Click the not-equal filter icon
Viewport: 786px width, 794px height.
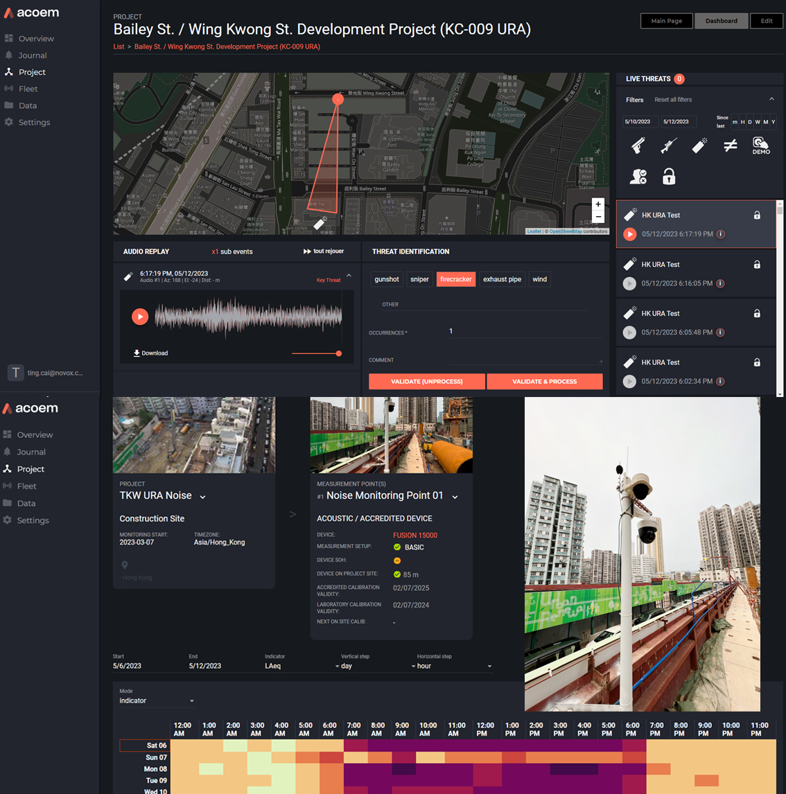(x=730, y=145)
